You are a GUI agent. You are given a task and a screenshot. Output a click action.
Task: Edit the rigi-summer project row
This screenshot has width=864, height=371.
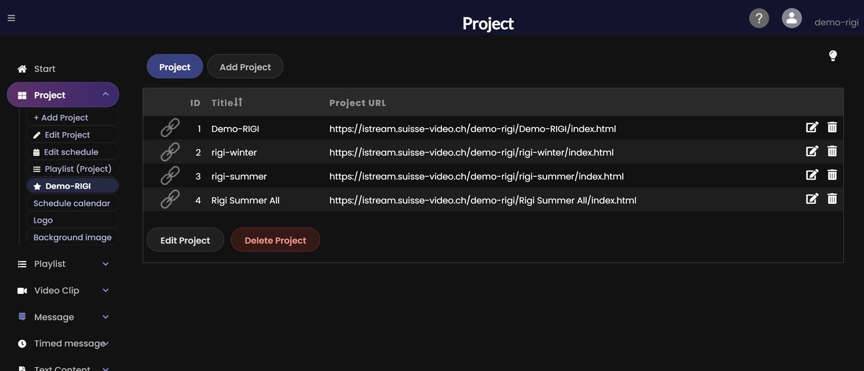click(812, 175)
